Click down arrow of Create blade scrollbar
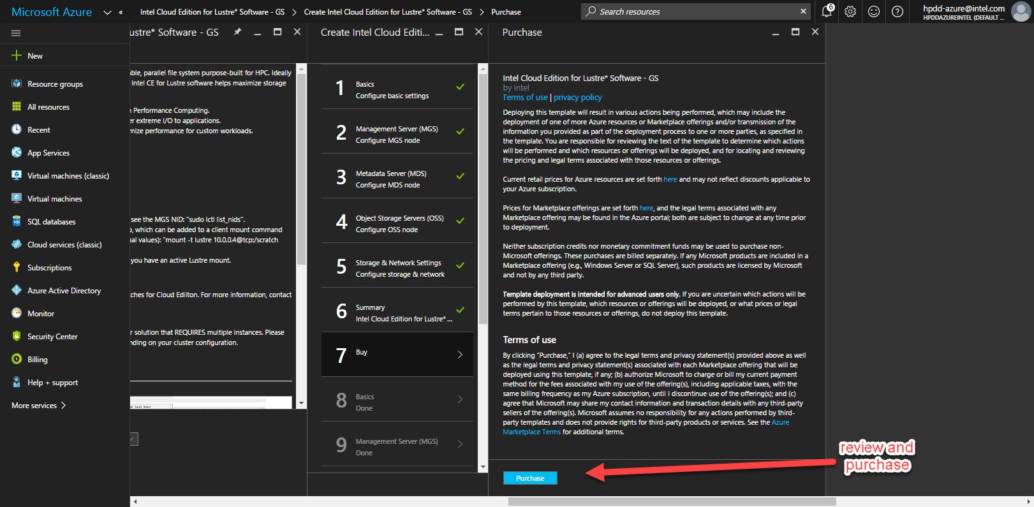Viewport: 1034px width, 507px height. (x=483, y=467)
